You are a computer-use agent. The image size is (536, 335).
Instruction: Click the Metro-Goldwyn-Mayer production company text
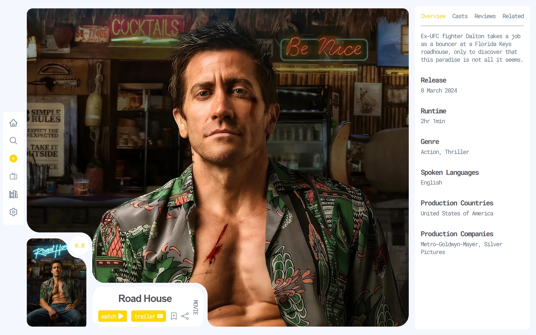click(449, 244)
